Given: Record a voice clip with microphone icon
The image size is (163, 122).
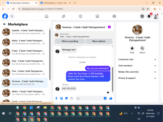Looking at the screenshot, I should (x=56, y=98).
